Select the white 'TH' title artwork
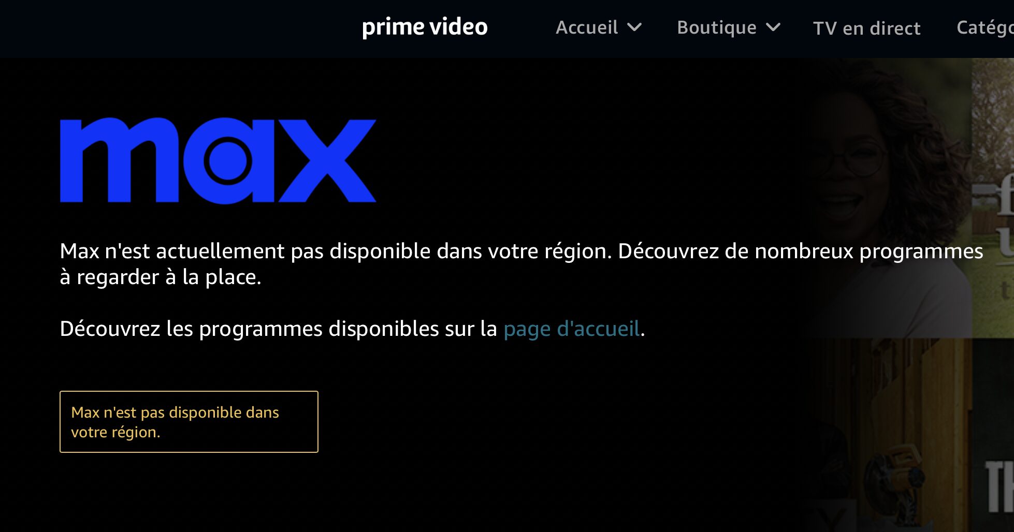 (x=999, y=486)
